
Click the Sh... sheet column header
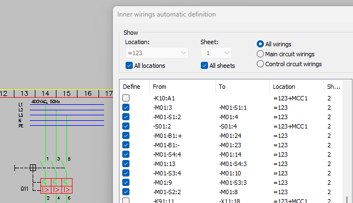click(x=334, y=87)
